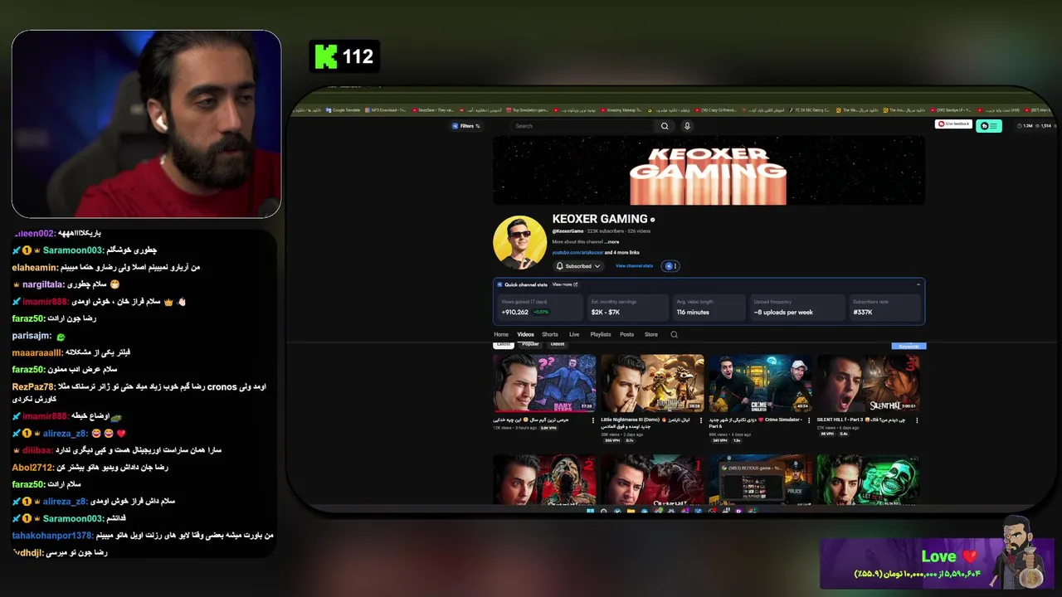
Task: Click the 1.2M views counter in top-right
Action: (x=1024, y=126)
